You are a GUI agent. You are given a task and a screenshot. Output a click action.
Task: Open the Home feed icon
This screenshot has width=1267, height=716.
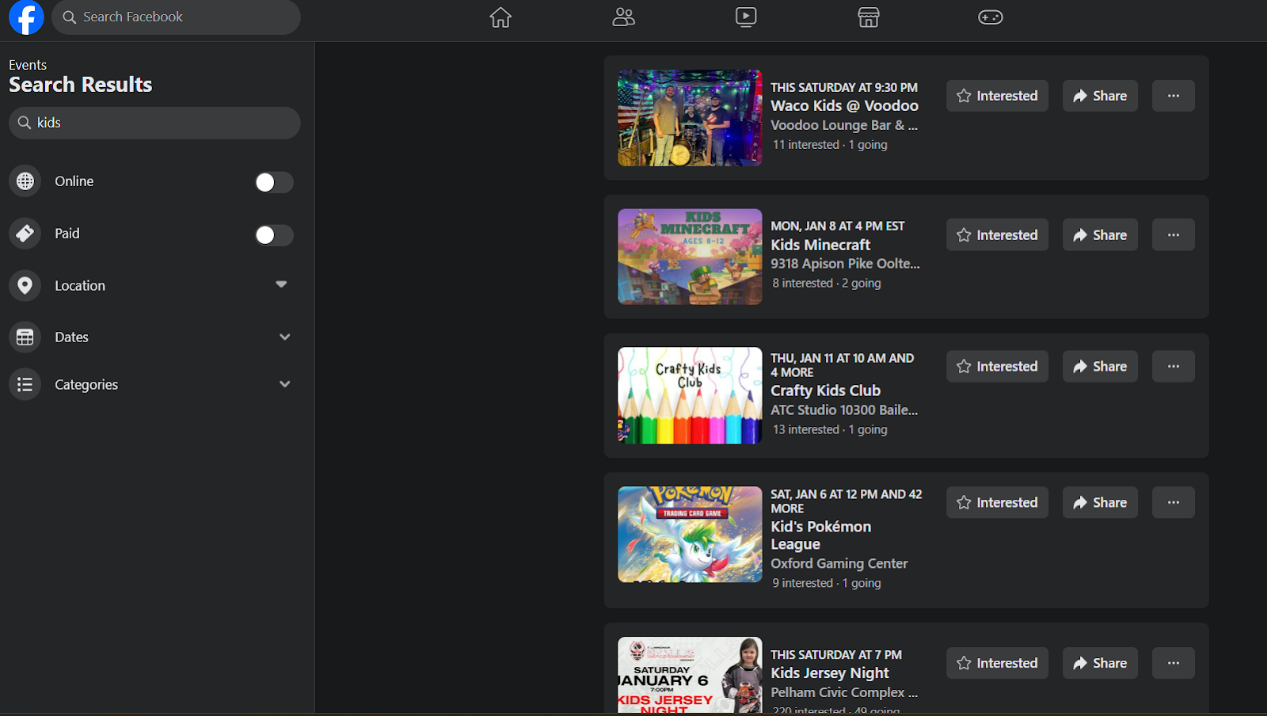[500, 17]
